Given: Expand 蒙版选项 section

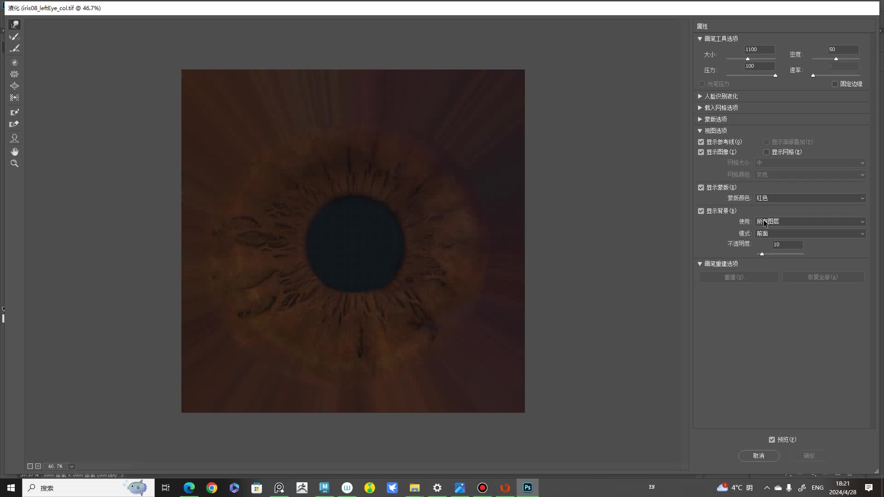Looking at the screenshot, I should point(700,119).
